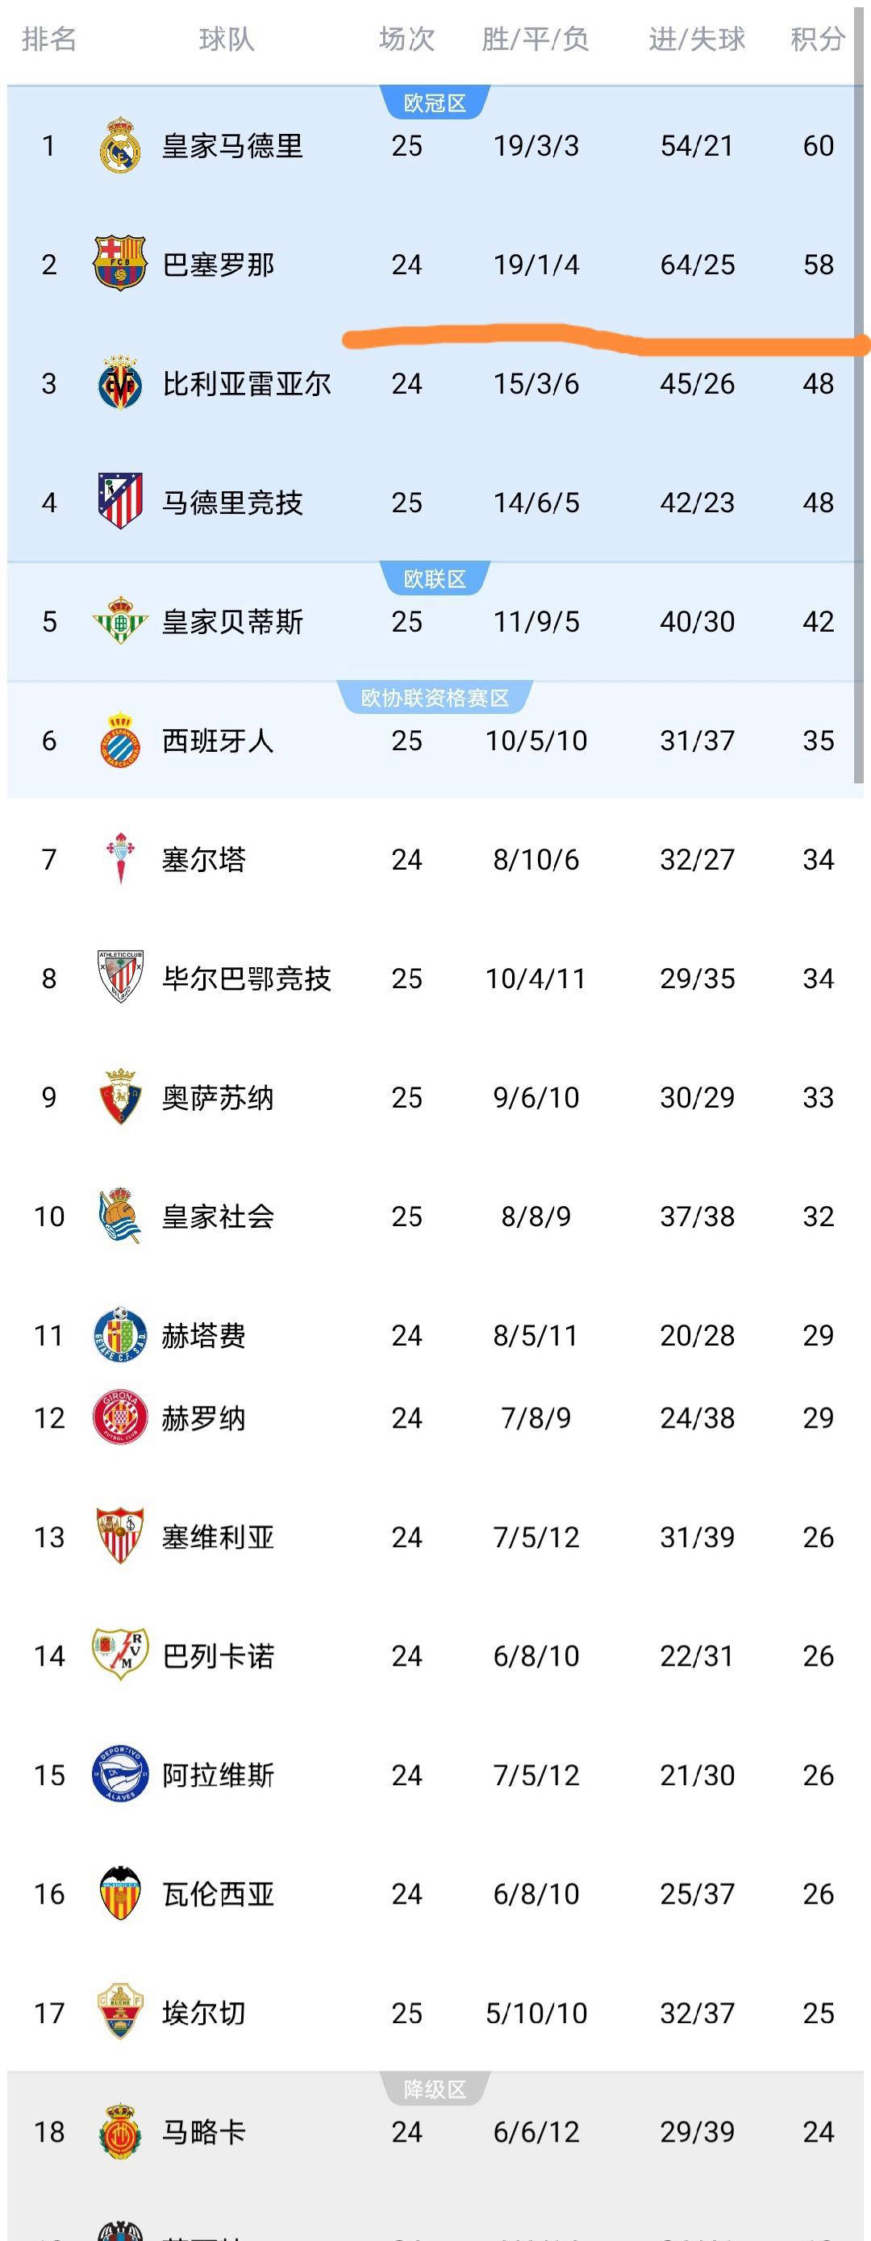The image size is (871, 2241).
Task: Click the 欧冠区 zone label
Action: click(x=434, y=103)
